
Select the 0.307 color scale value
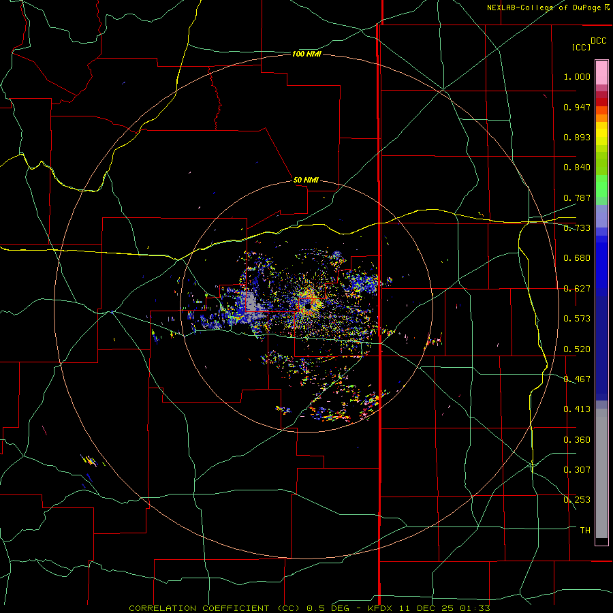(x=577, y=470)
